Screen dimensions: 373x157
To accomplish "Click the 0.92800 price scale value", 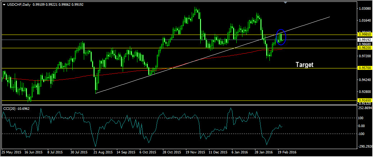I will [365, 92].
